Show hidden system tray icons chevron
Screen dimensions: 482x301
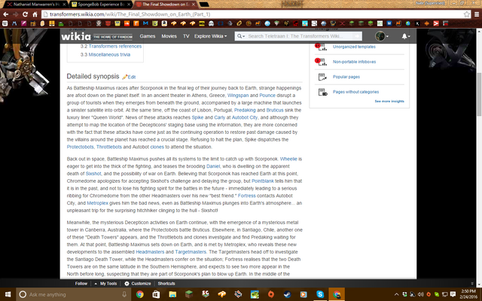coord(396,294)
